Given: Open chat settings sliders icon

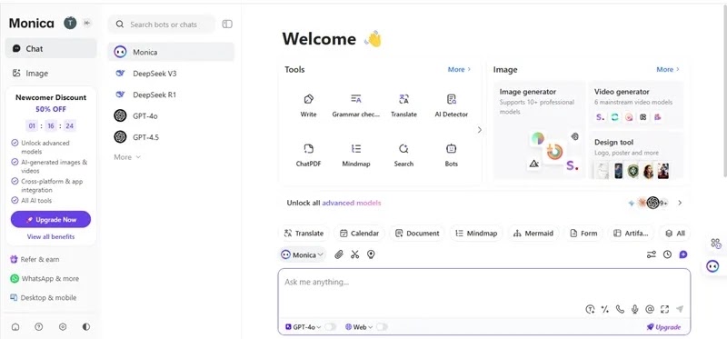Looking at the screenshot, I should pos(652,254).
